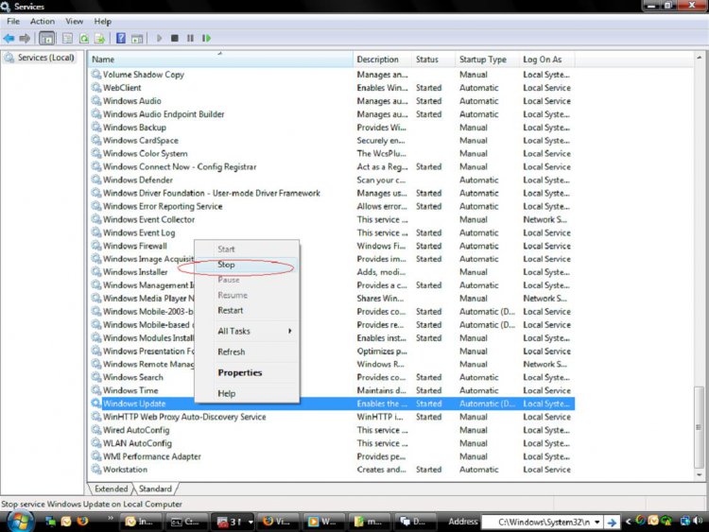The image size is (709, 532).
Task: Click gear icon next to WLAN AutoConfig
Action: (95, 443)
